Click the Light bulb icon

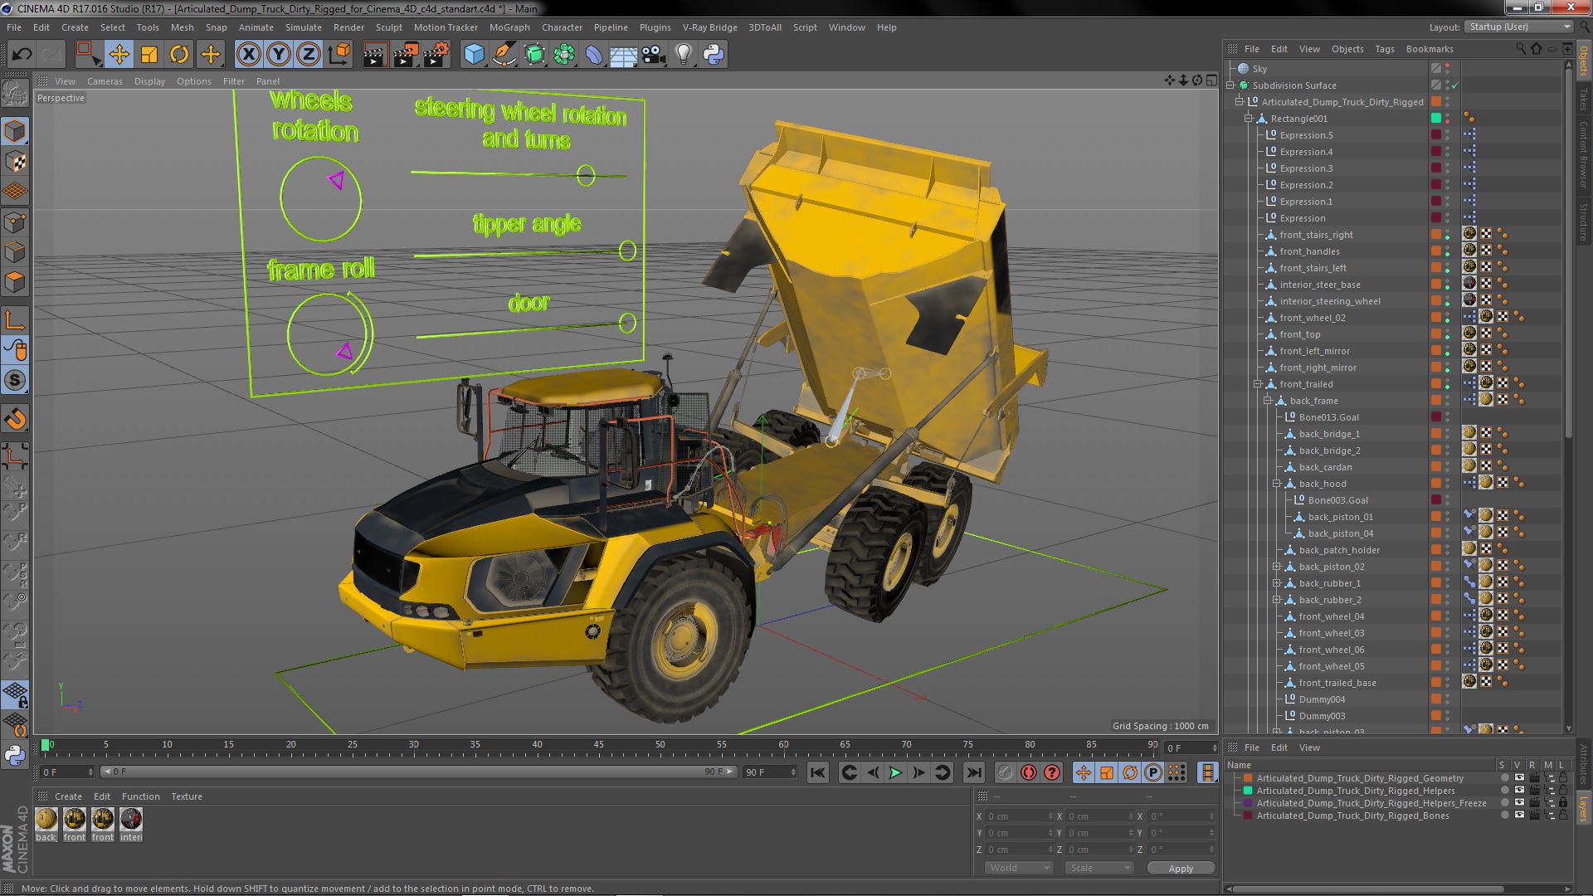[683, 55]
